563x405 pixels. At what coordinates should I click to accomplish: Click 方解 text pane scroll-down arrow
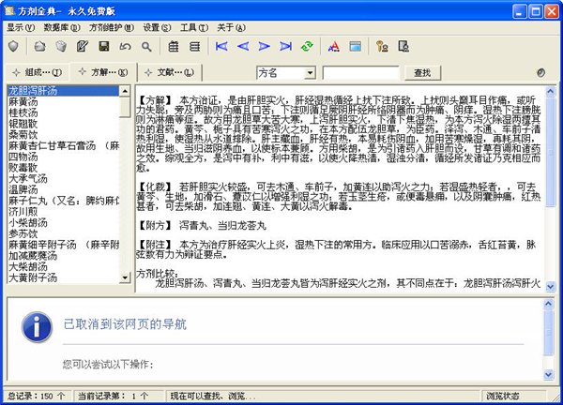pos(550,286)
